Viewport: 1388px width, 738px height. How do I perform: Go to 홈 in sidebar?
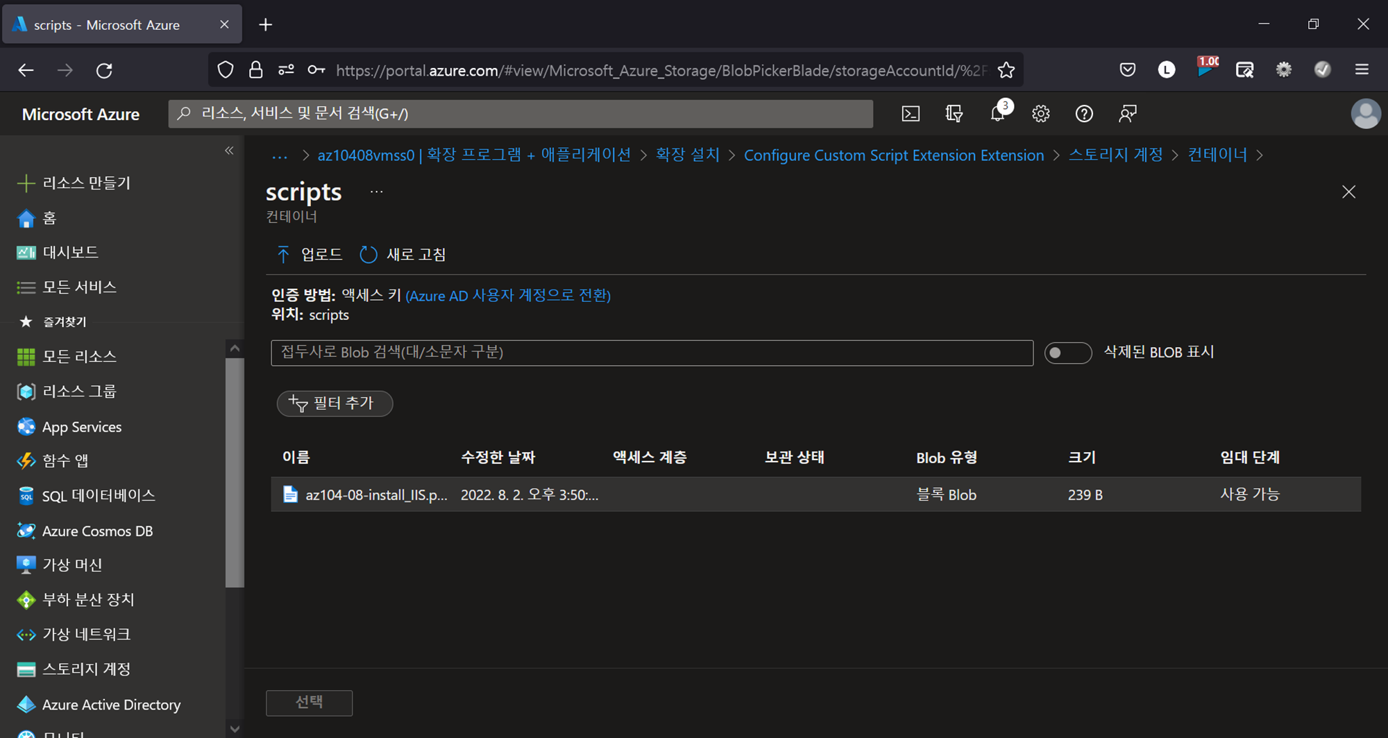tap(36, 218)
